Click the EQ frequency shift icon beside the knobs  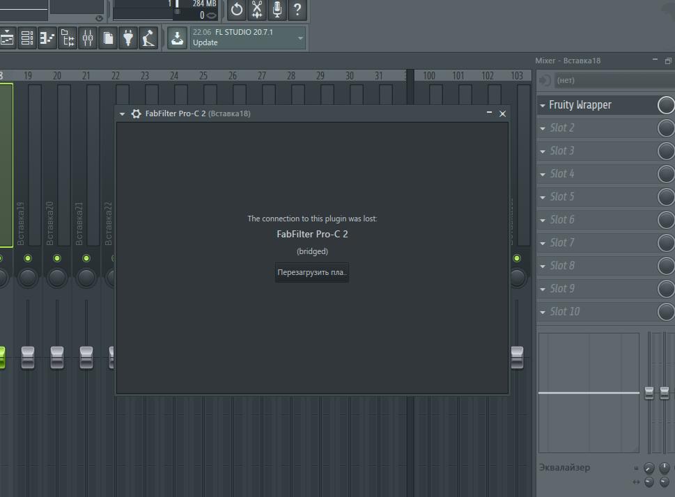(x=636, y=468)
